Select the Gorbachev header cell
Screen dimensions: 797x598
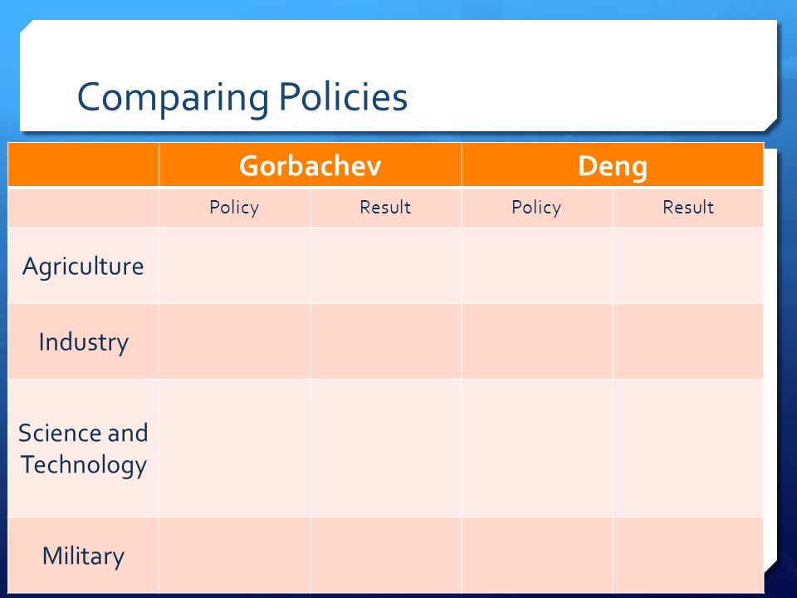click(x=310, y=164)
